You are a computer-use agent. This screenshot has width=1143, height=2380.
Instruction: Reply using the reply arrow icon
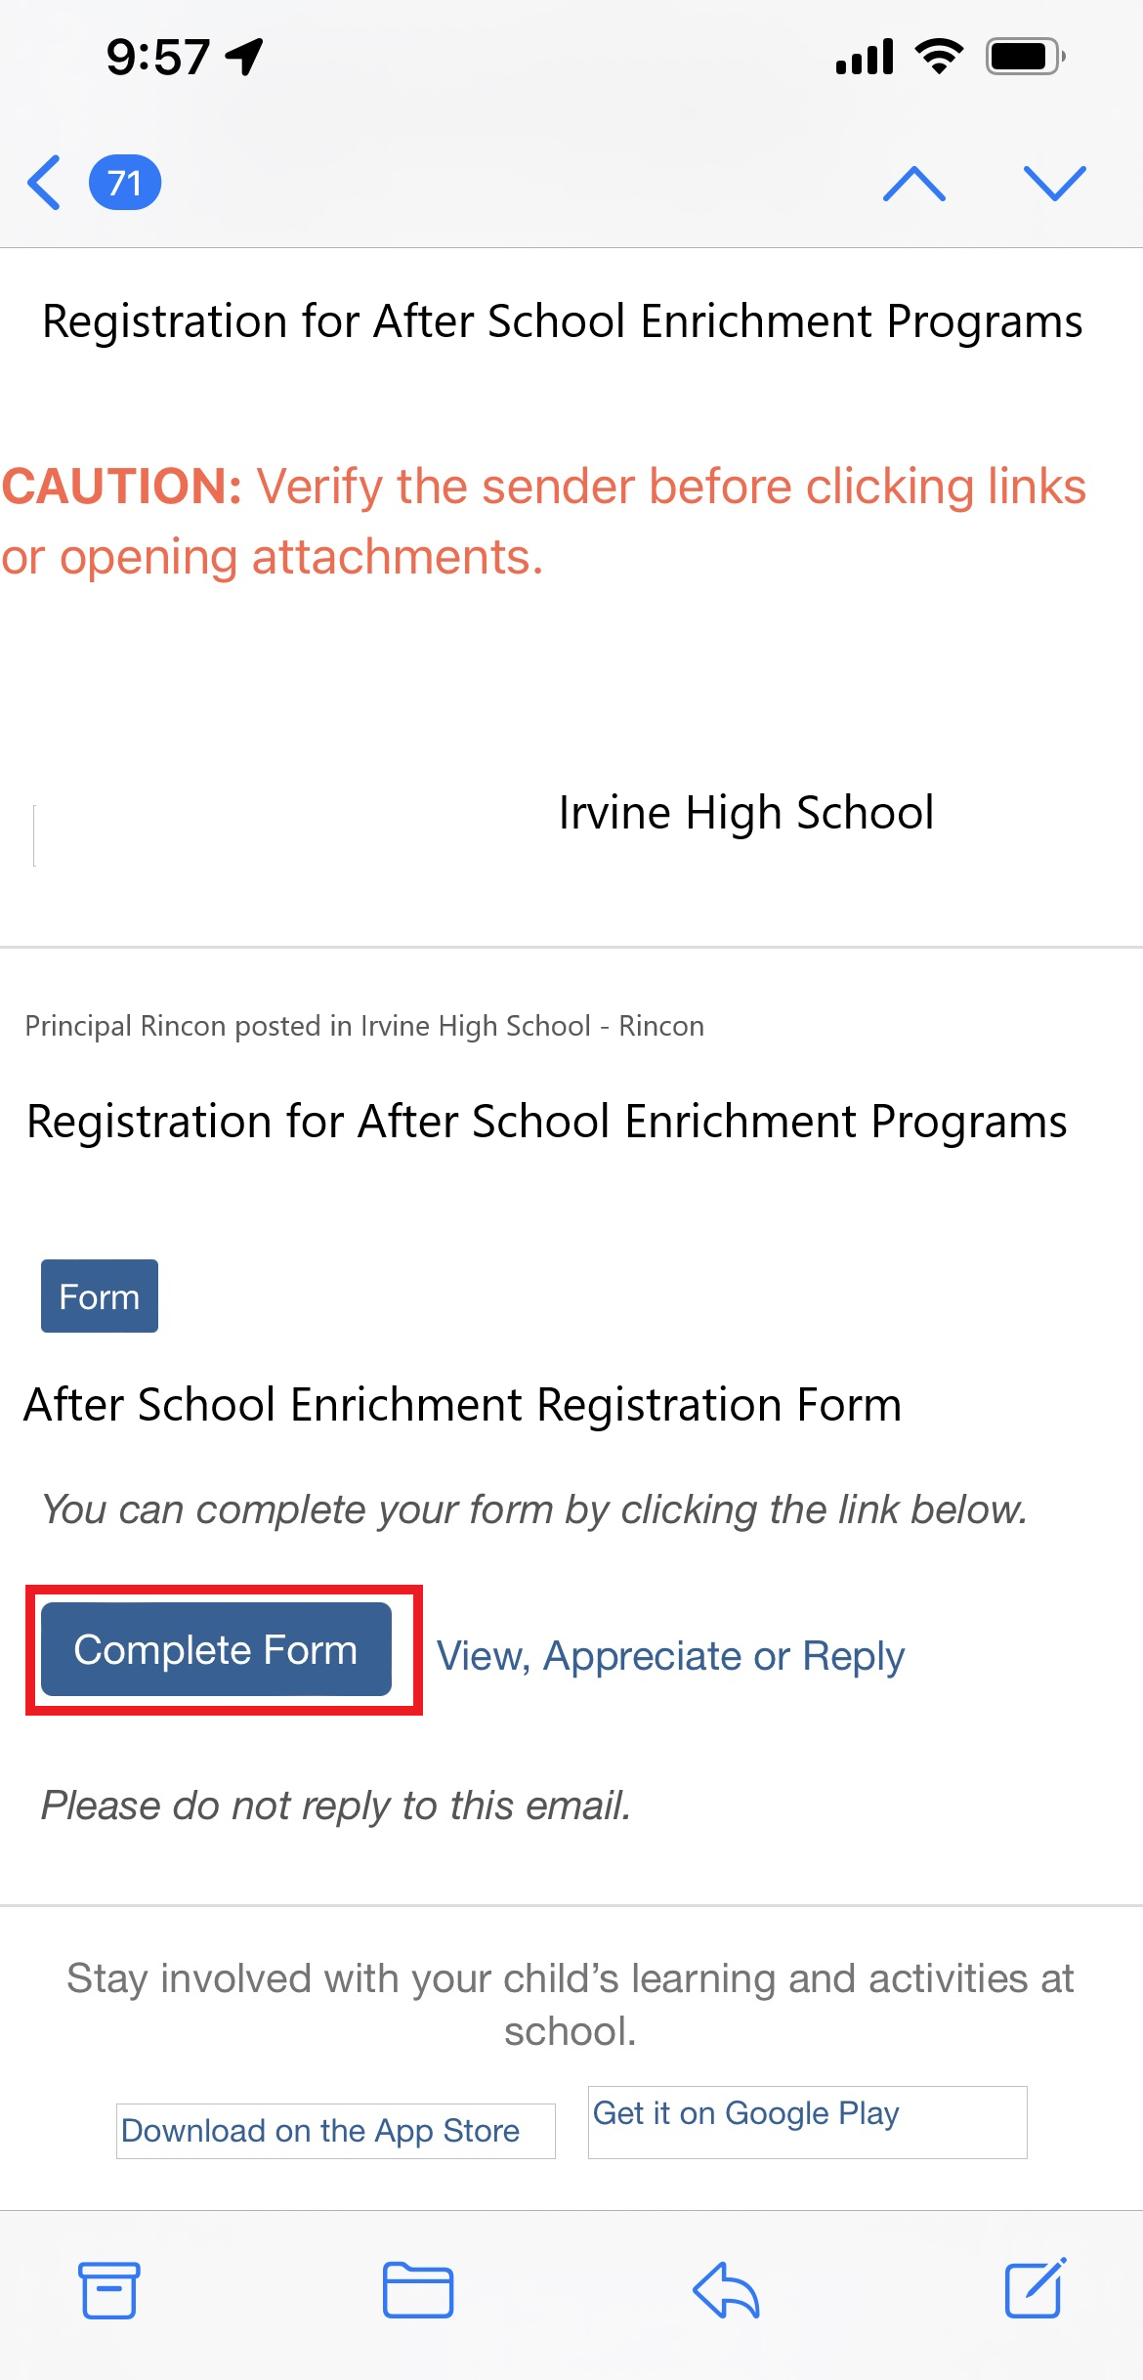coord(726,2289)
